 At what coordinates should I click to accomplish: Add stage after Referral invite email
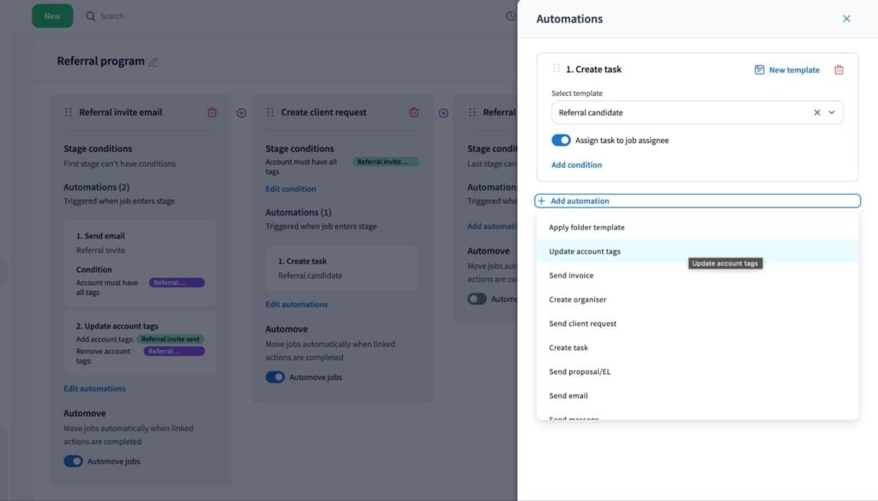click(x=241, y=112)
